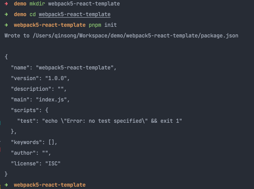Click the bottom prompt arrow icon

pyautogui.click(x=6, y=185)
